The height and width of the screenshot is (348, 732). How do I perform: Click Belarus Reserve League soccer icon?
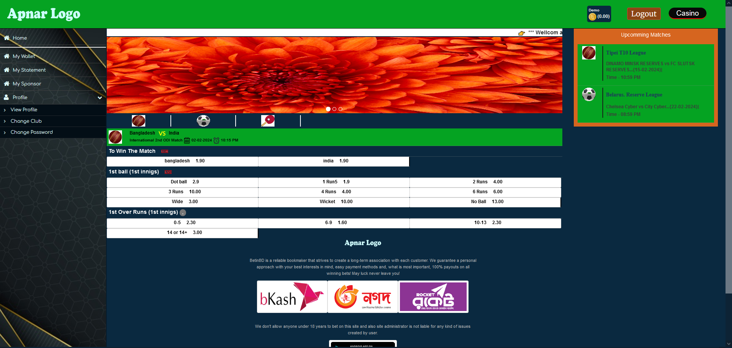(x=589, y=94)
